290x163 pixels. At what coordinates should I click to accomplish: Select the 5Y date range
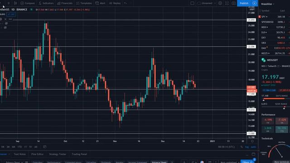pyautogui.click(x=30, y=147)
